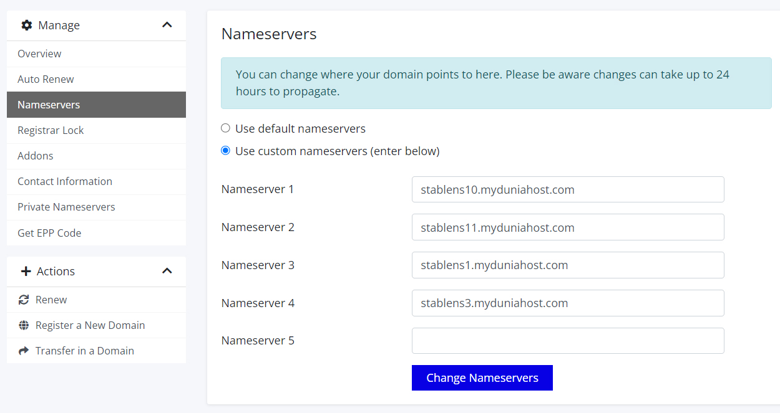
Task: Open the Get EPP Code page
Action: point(49,233)
